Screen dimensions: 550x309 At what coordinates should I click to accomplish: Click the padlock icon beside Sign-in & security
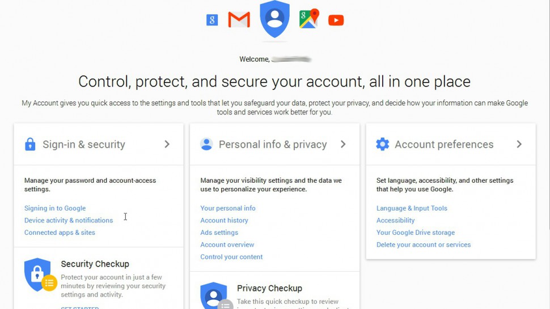tap(30, 144)
